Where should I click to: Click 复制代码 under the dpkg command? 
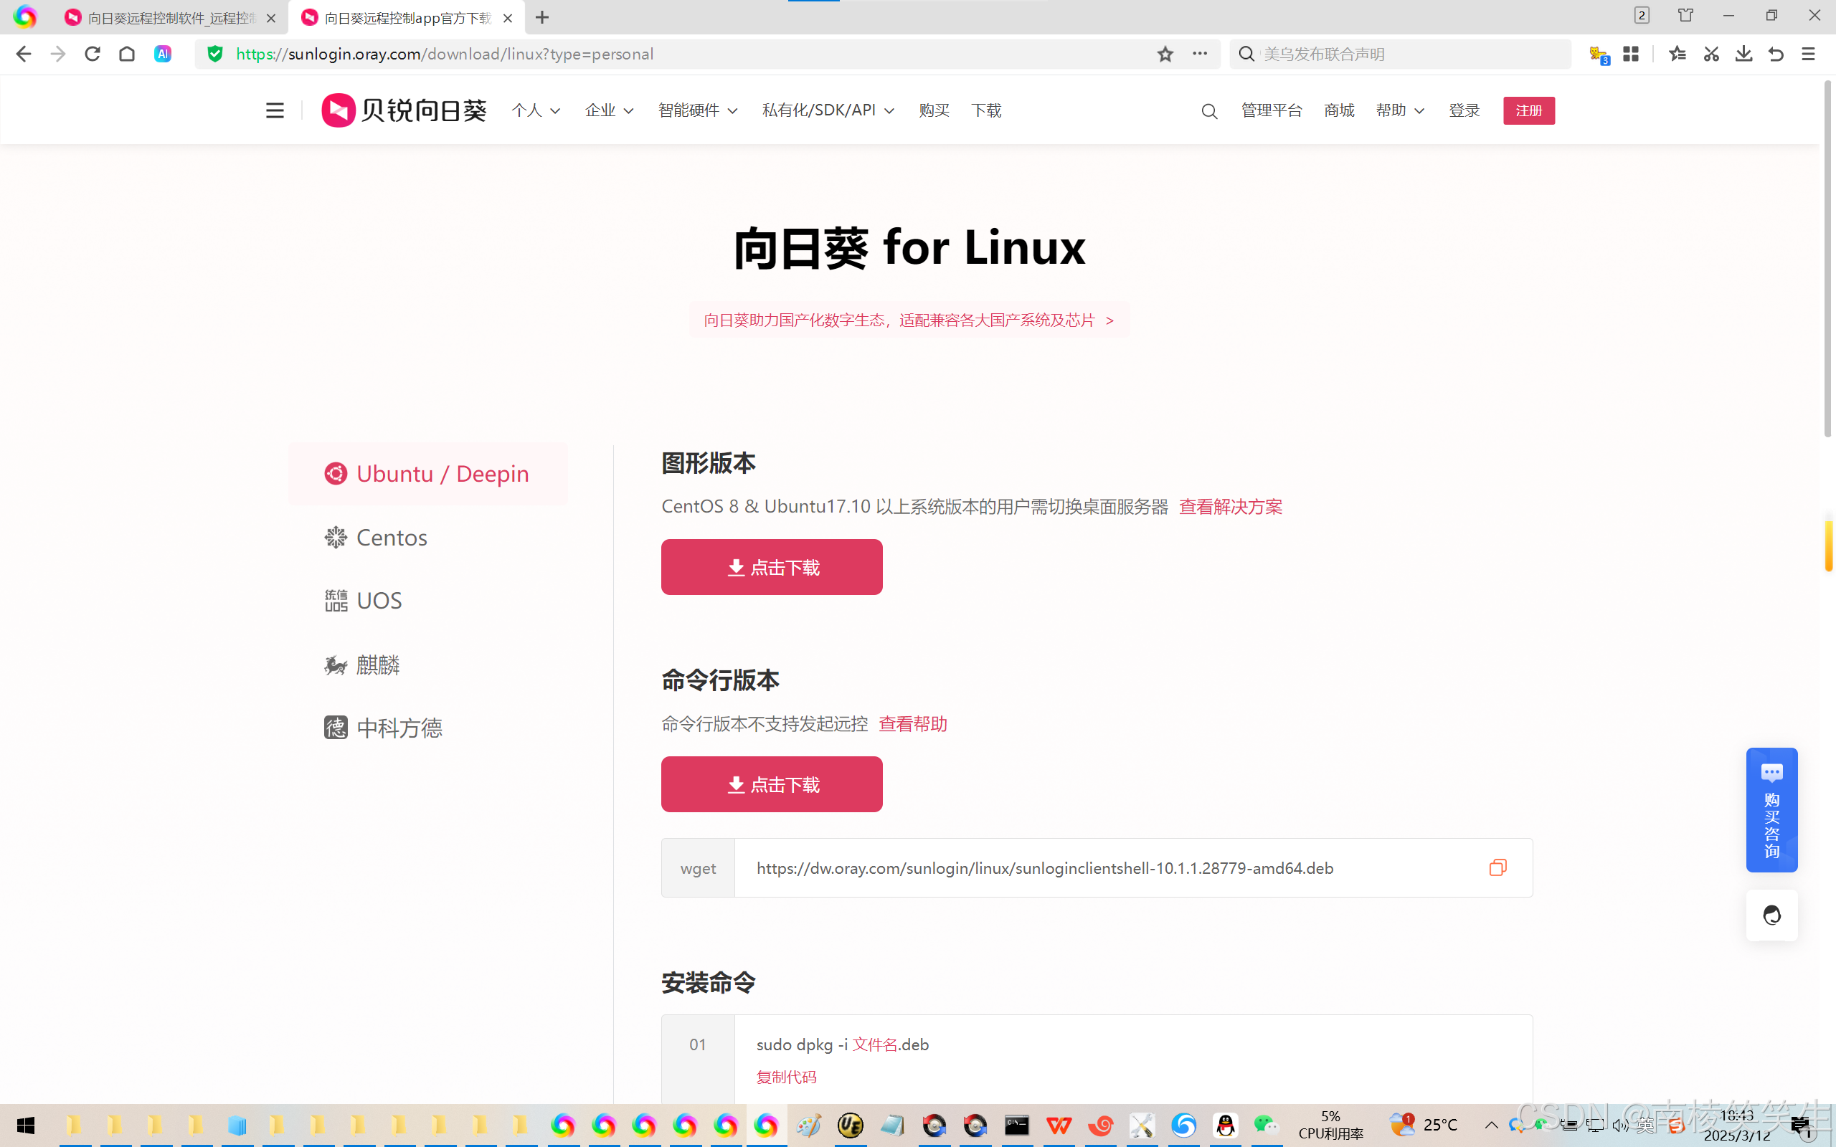click(x=786, y=1077)
